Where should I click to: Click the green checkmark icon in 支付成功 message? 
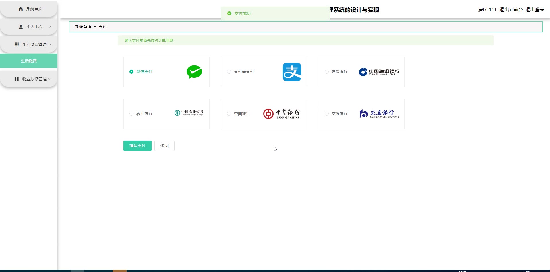point(229,13)
